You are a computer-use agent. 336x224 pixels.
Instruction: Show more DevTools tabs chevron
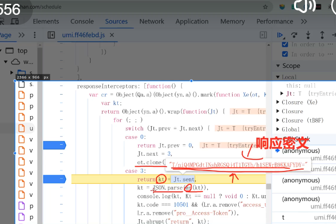click(304, 21)
